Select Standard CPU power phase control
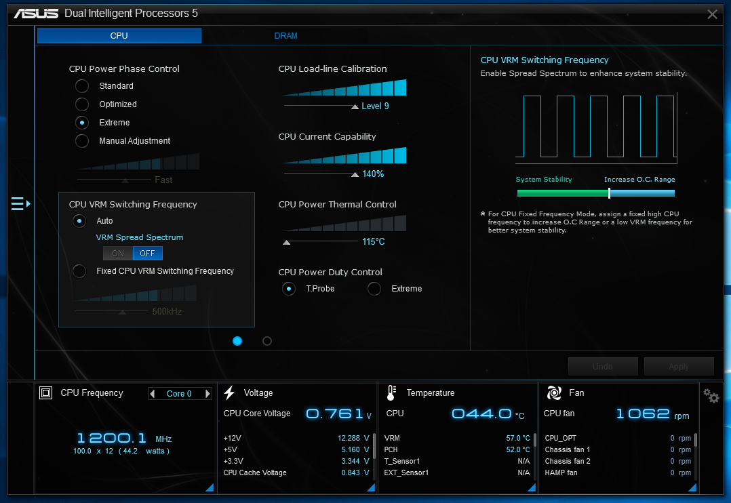Viewport: 731px width, 503px height. point(82,86)
